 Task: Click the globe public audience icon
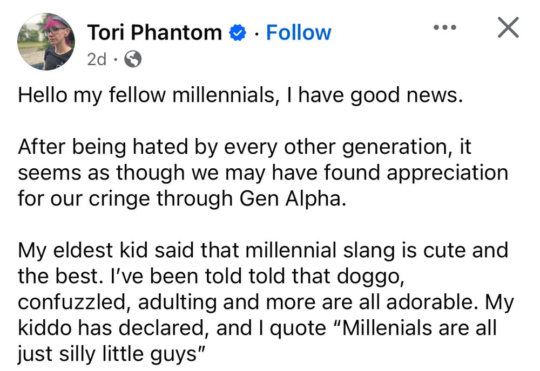click(x=133, y=60)
